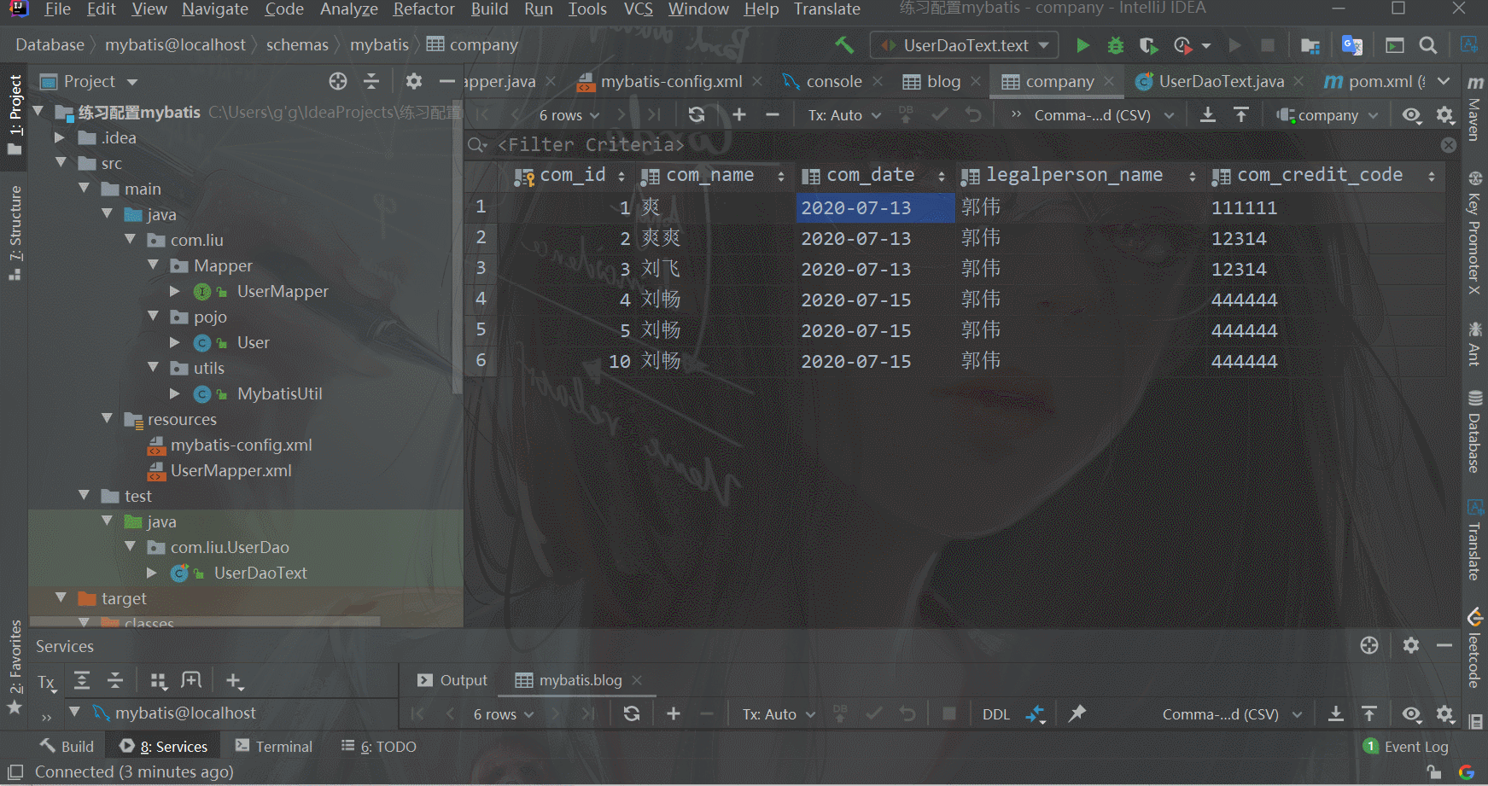Viewport: 1488px width, 786px height.
Task: Group services by option icon
Action: click(x=159, y=680)
